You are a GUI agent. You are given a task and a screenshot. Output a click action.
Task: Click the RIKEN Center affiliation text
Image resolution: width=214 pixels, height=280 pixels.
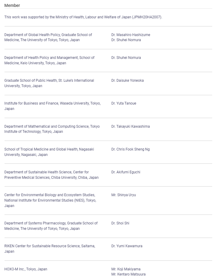click(x=50, y=249)
